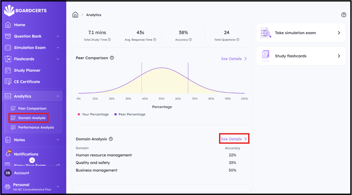Expand Simulation Exam menu chevron
Screen dimensions: 352x195
pyautogui.click(x=58, y=48)
